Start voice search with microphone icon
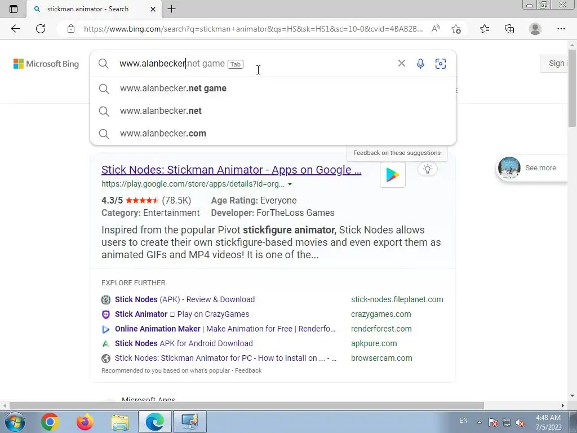Viewport: 577px width, 433px height. point(420,64)
